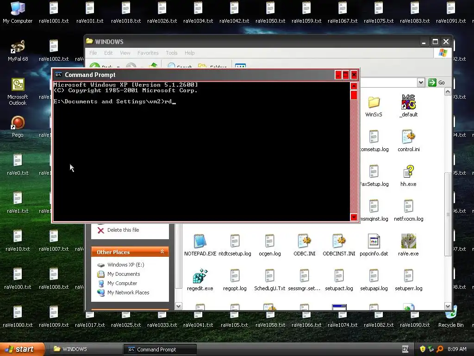
Task: Open the My Computer desktop icon
Action: (18, 13)
